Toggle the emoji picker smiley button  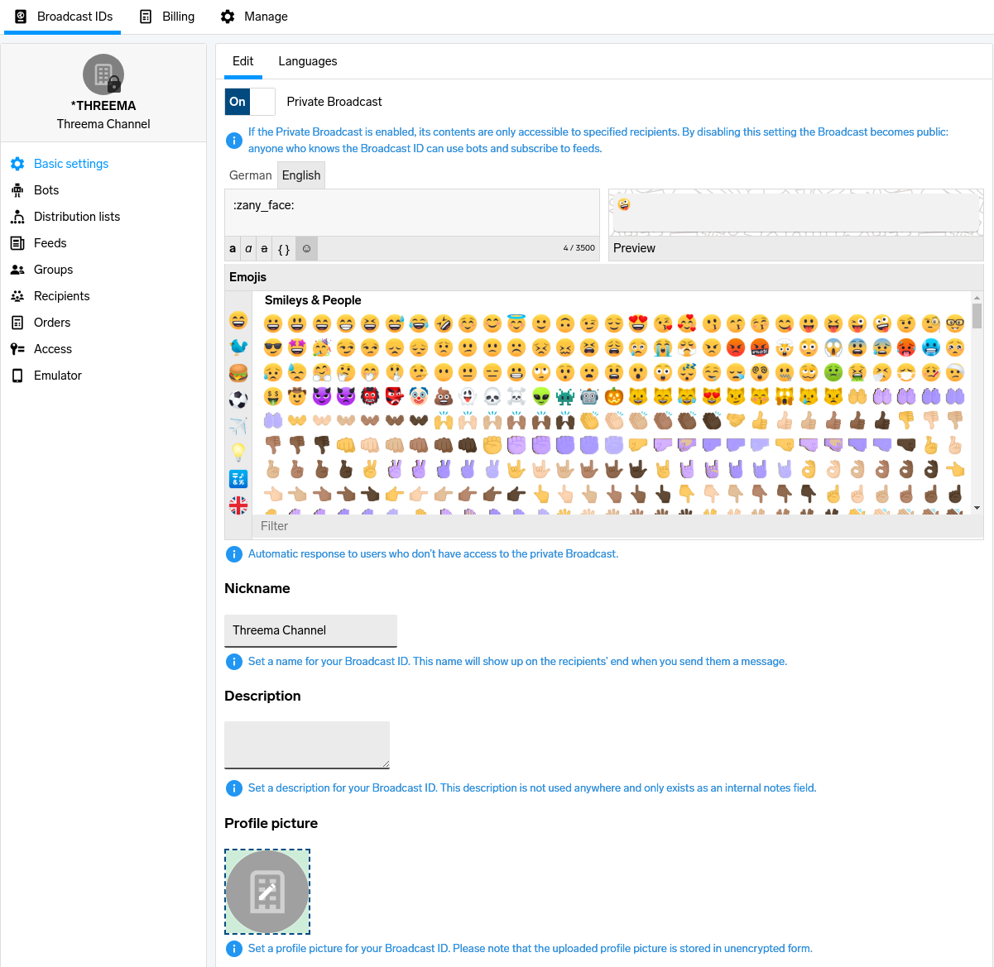click(x=306, y=248)
